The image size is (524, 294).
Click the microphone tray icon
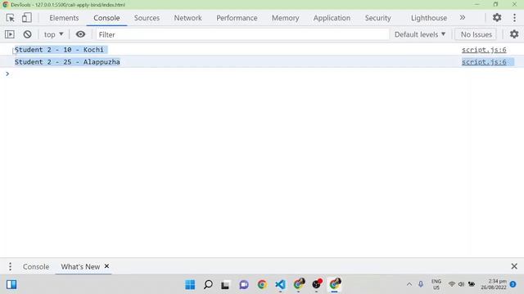(421, 284)
